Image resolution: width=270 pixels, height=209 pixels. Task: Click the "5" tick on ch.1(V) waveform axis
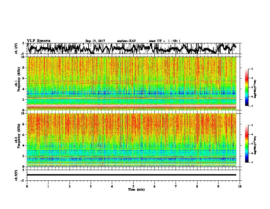point(24,43)
